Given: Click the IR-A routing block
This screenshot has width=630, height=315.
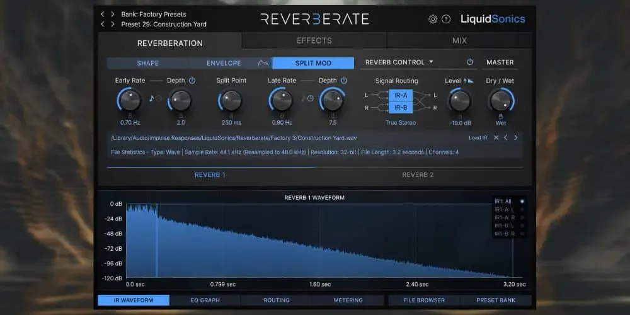Looking at the screenshot, I should click(401, 95).
